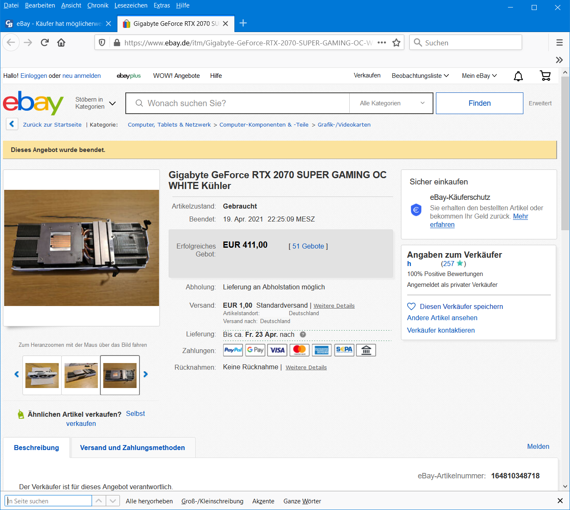Click the In Seite suchen field
Image resolution: width=570 pixels, height=510 pixels.
point(48,501)
